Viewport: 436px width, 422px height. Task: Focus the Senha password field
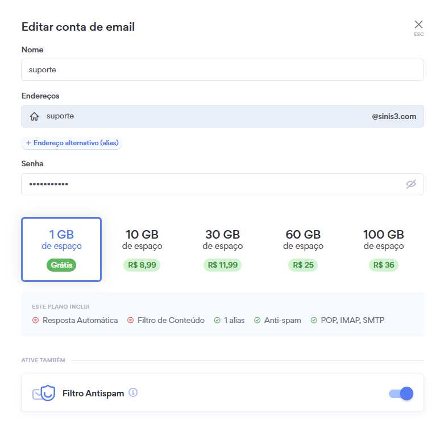coord(210,184)
